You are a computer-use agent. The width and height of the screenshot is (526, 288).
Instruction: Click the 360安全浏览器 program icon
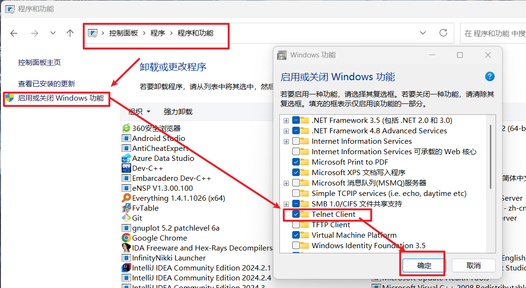(x=126, y=128)
